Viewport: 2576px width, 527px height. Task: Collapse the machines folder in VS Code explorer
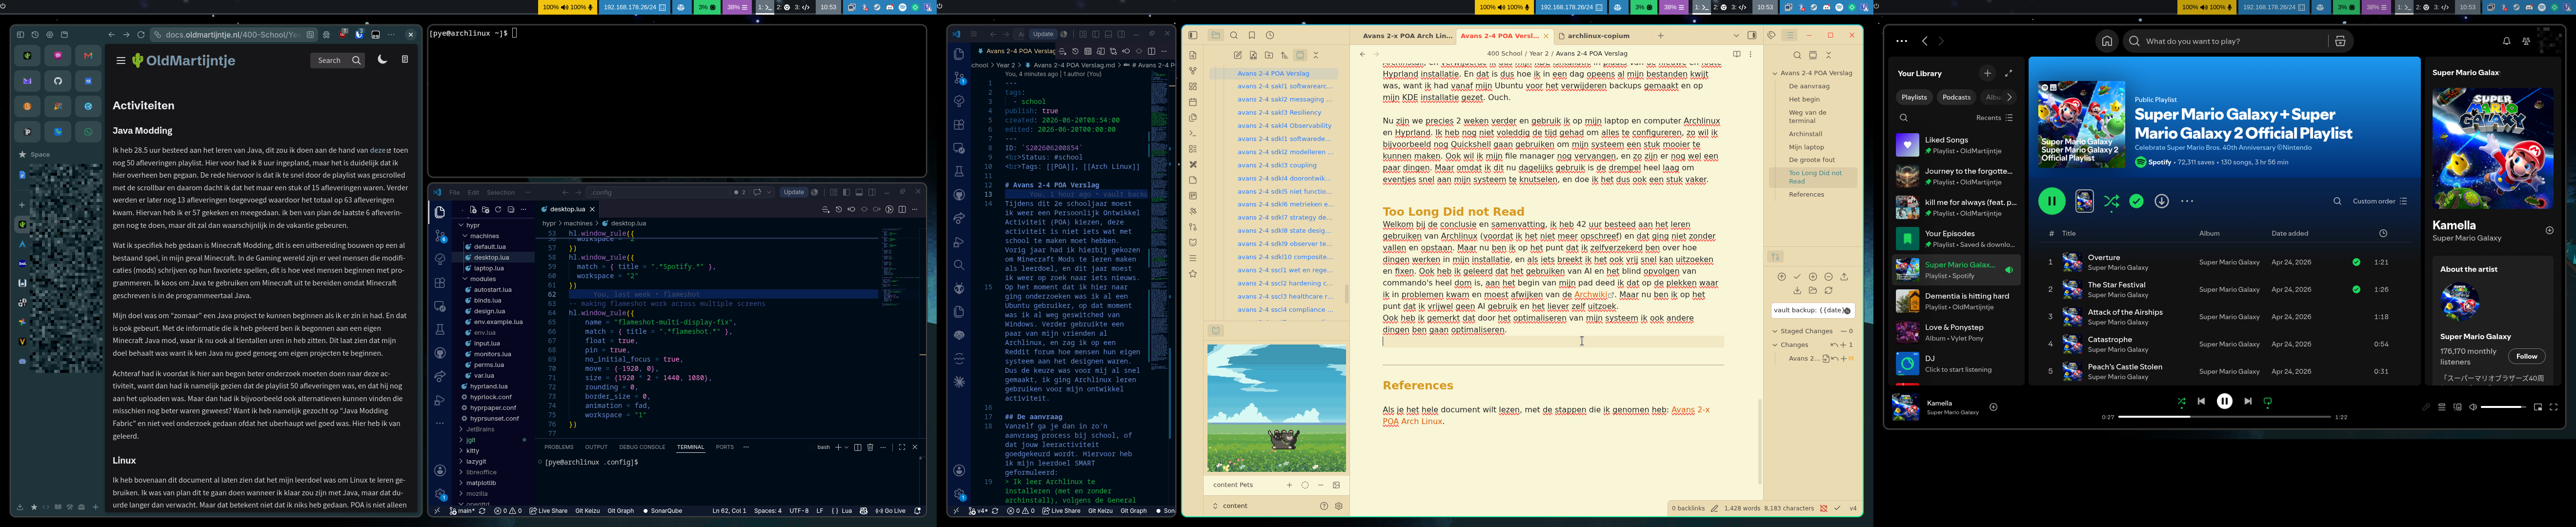(485, 236)
